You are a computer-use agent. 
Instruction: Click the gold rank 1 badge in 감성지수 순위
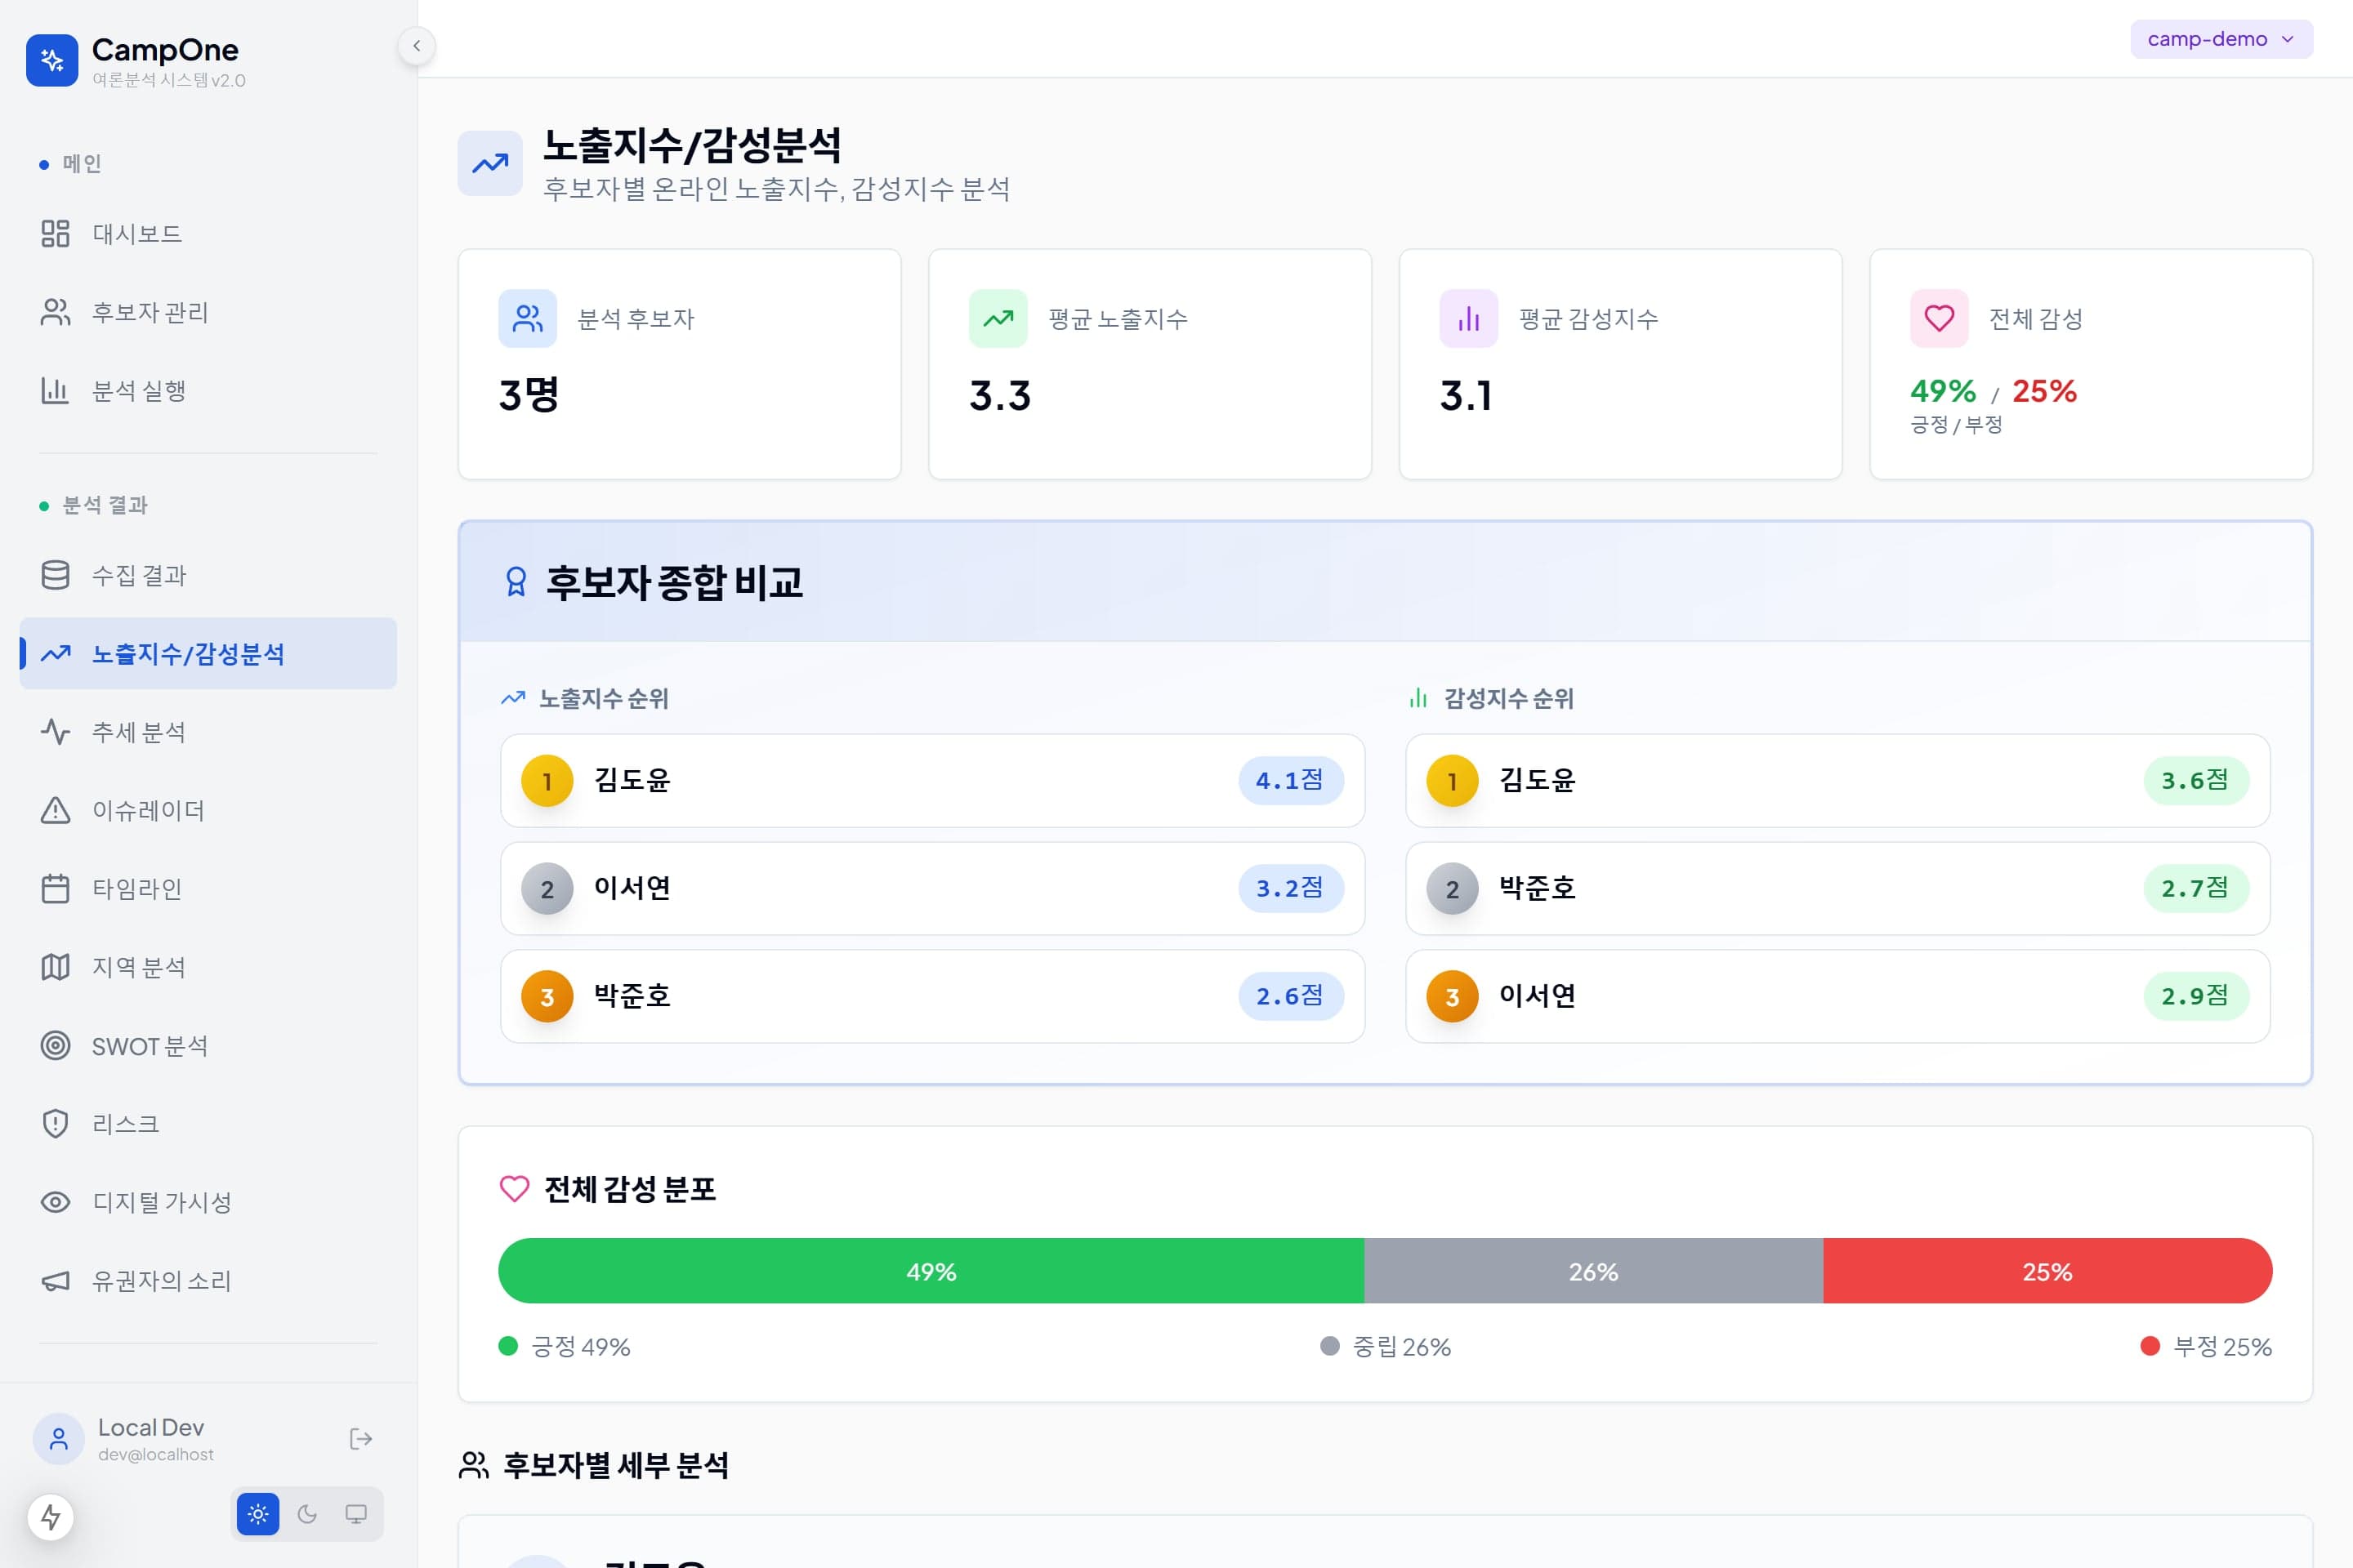(1453, 781)
